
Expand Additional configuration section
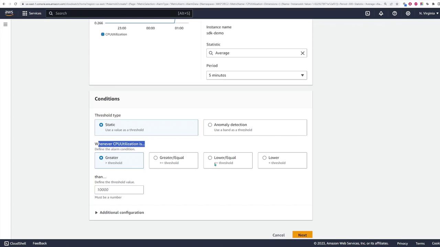coord(119,212)
